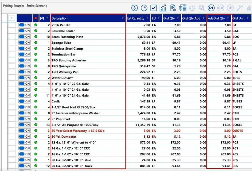Click the magic wand icon
This screenshot has width=252, height=171.
[x=239, y=8]
